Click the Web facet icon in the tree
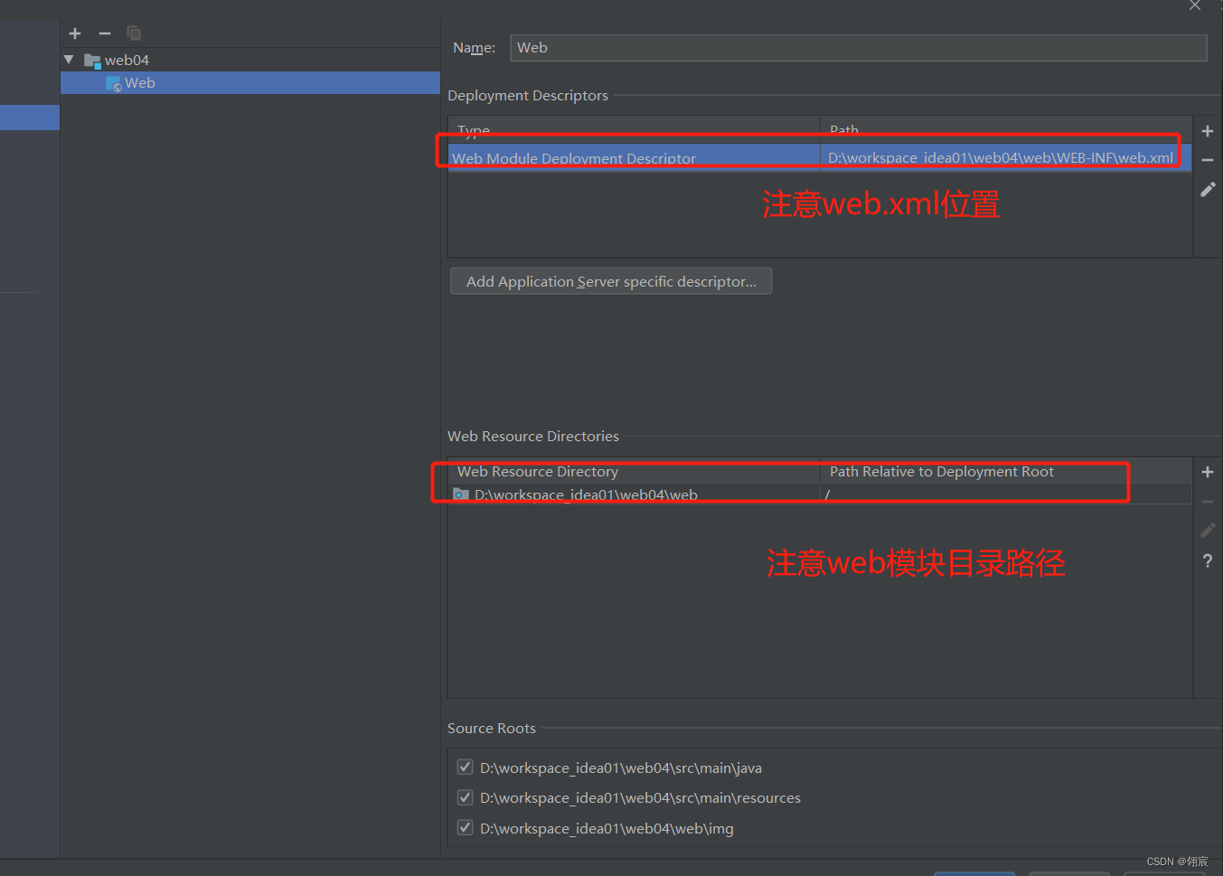 (x=114, y=84)
